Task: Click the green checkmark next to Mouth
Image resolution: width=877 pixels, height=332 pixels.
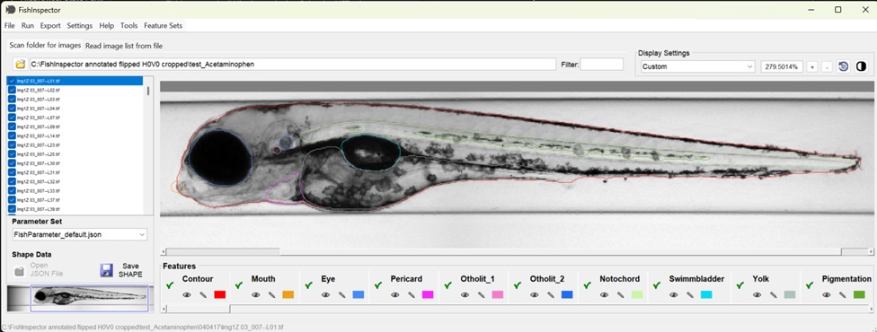Action: pyautogui.click(x=239, y=285)
